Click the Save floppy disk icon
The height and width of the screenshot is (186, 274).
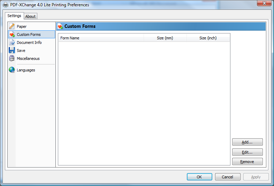pyautogui.click(x=12, y=50)
